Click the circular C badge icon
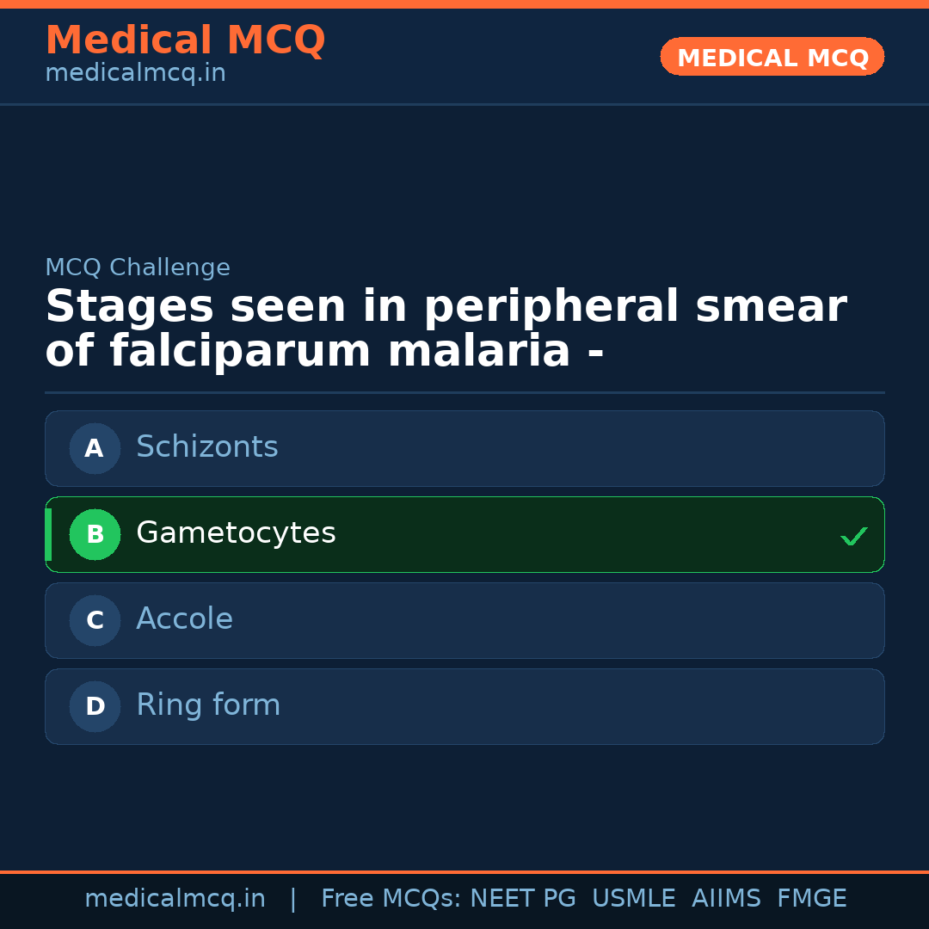This screenshot has width=929, height=929. tap(95, 620)
